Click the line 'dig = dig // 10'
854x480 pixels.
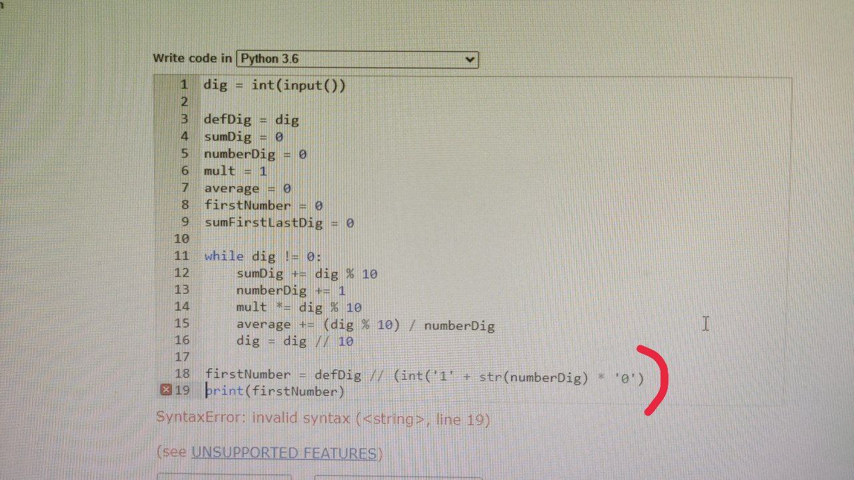pos(294,341)
